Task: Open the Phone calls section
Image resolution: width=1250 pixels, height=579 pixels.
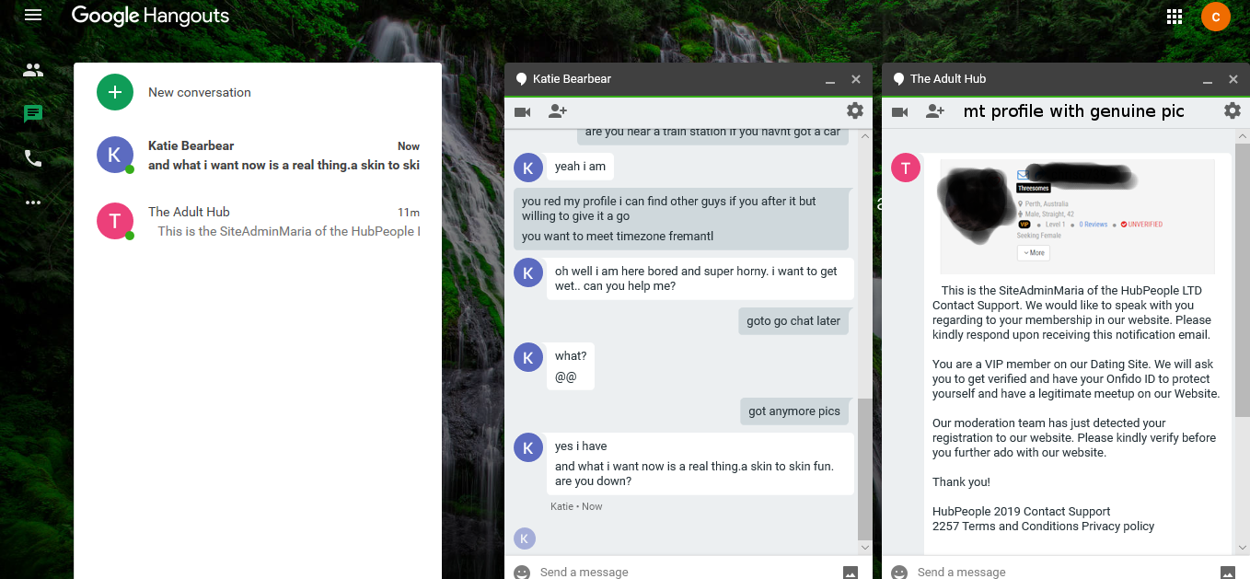Action: point(33,158)
